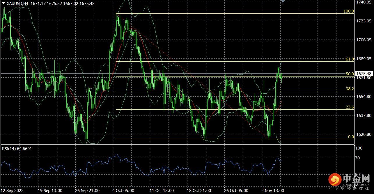Click the 2 Nov 13:00 time label
The width and height of the screenshot is (374, 194).
(273, 191)
